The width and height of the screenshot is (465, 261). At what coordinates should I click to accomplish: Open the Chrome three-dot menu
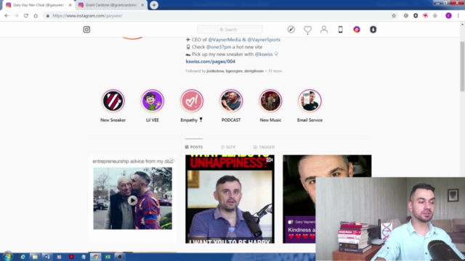coord(458,16)
